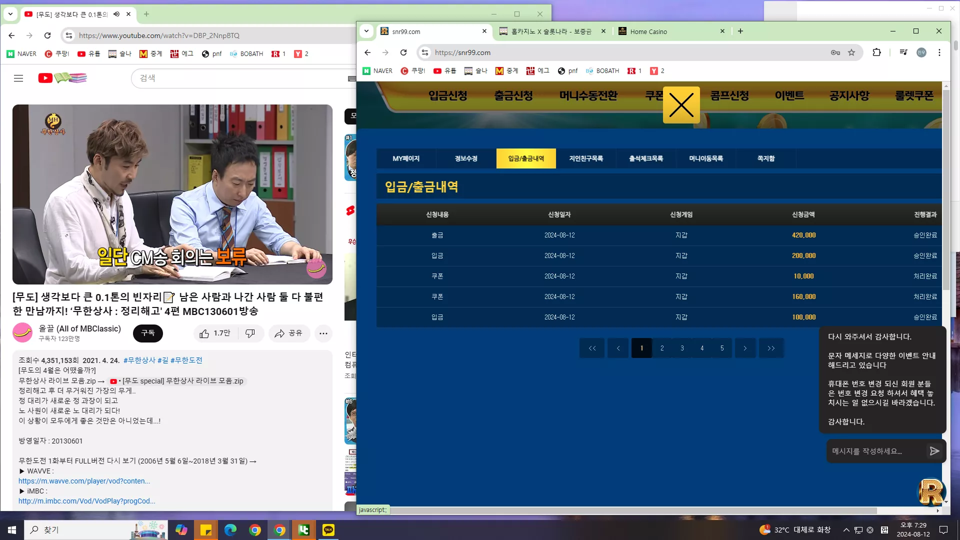This screenshot has height=540, width=960.
Task: Open KakaoTalk from the taskbar
Action: click(x=328, y=530)
